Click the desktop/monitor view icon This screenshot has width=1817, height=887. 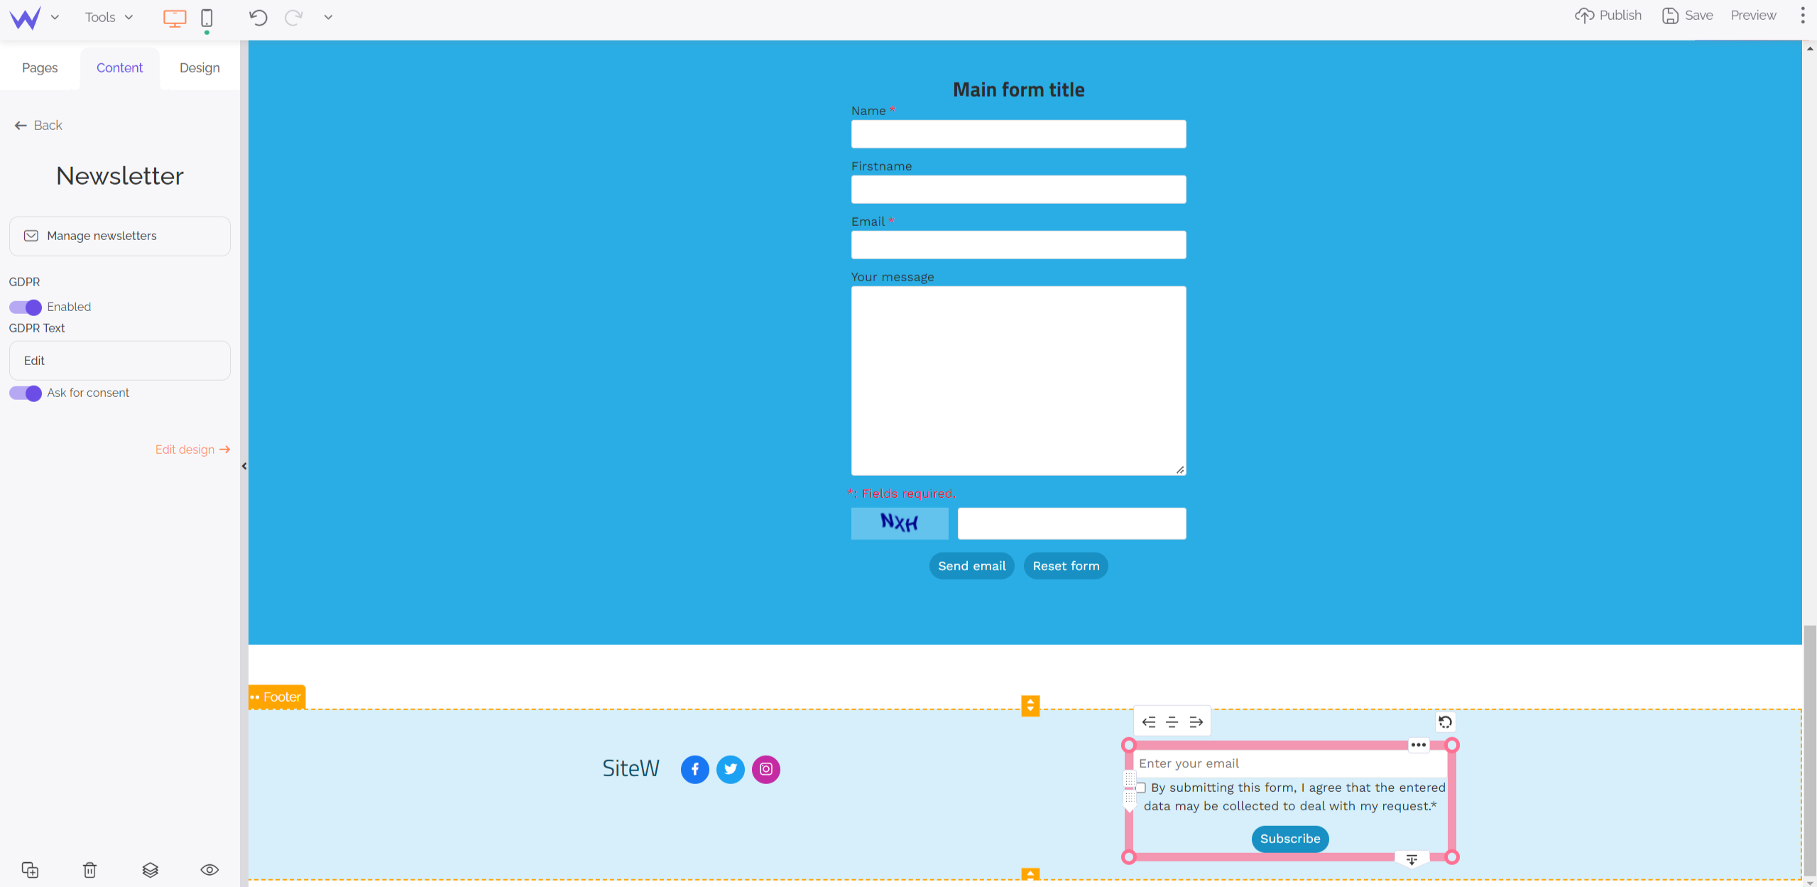[x=175, y=17]
